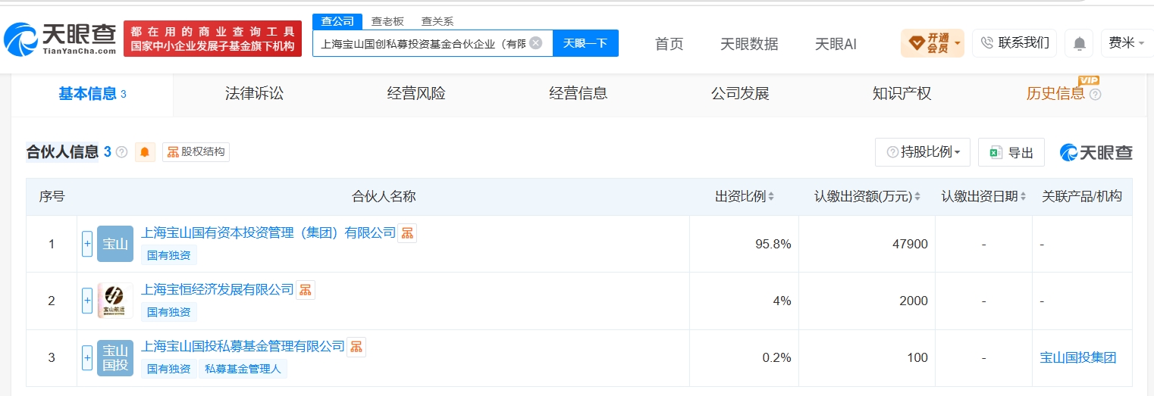Click the notification bell in the top bar
1154x396 pixels.
(1079, 43)
